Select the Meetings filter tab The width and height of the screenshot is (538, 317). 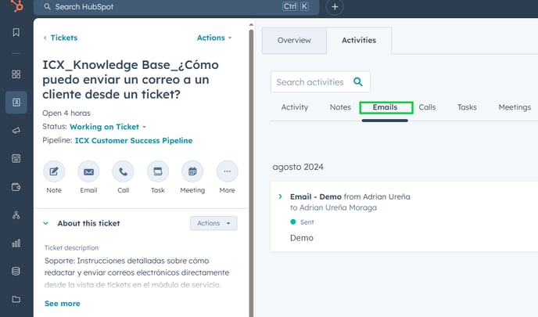[515, 107]
